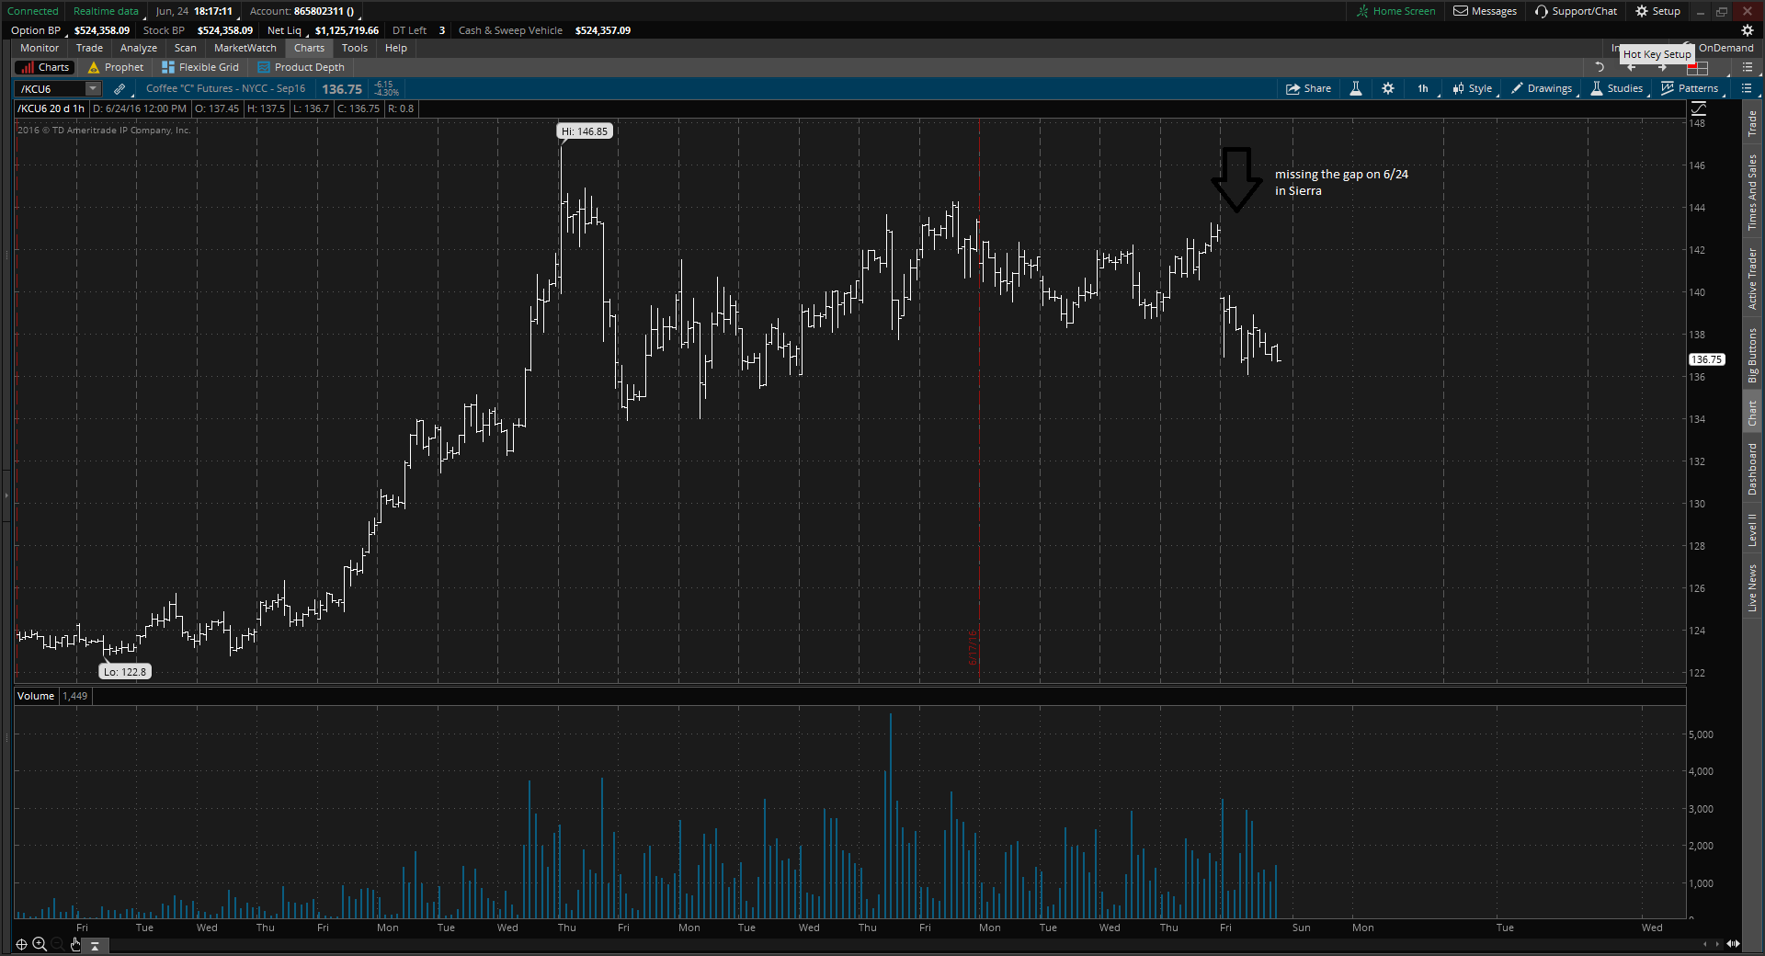Change the 1h timeframe selector
Screen dimensions: 1765x956
click(x=1423, y=89)
